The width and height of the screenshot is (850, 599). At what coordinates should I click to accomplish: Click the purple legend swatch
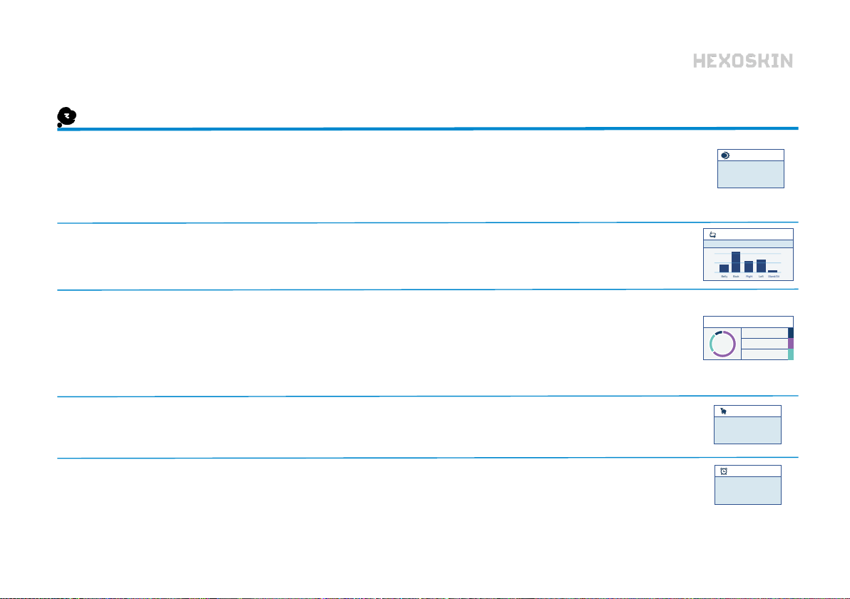point(791,344)
